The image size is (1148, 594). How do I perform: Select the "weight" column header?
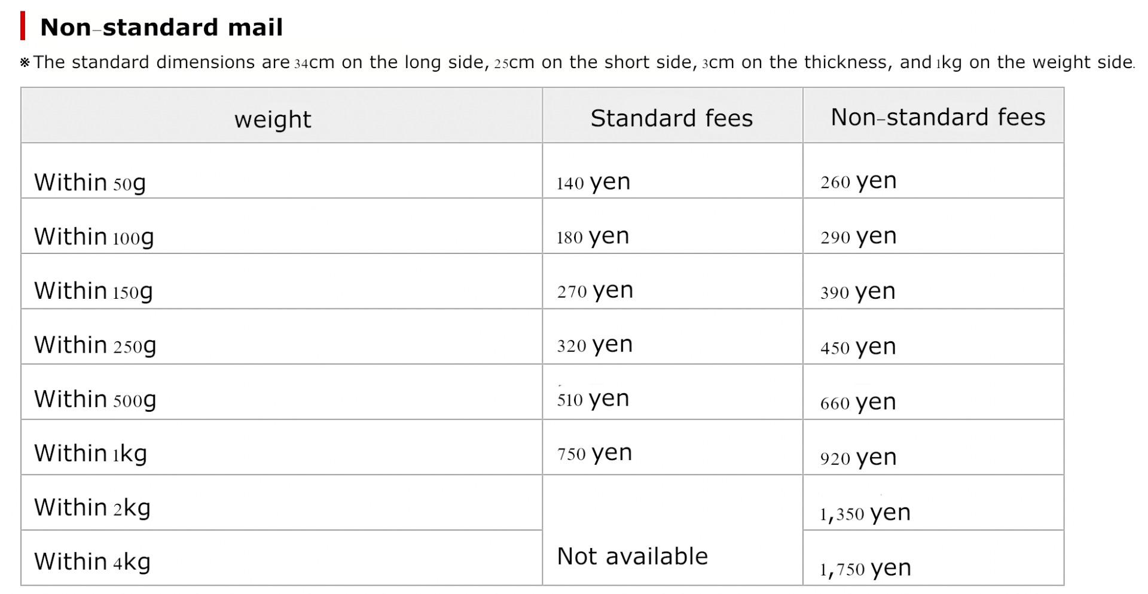273,119
